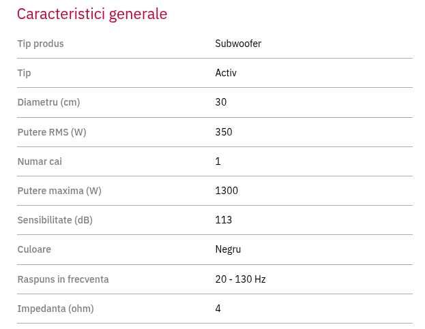Click the "Impedanta (ohm)" label
The height and width of the screenshot is (329, 425).
coord(55,309)
